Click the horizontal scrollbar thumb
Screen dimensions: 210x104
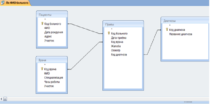(x=5, y=99)
